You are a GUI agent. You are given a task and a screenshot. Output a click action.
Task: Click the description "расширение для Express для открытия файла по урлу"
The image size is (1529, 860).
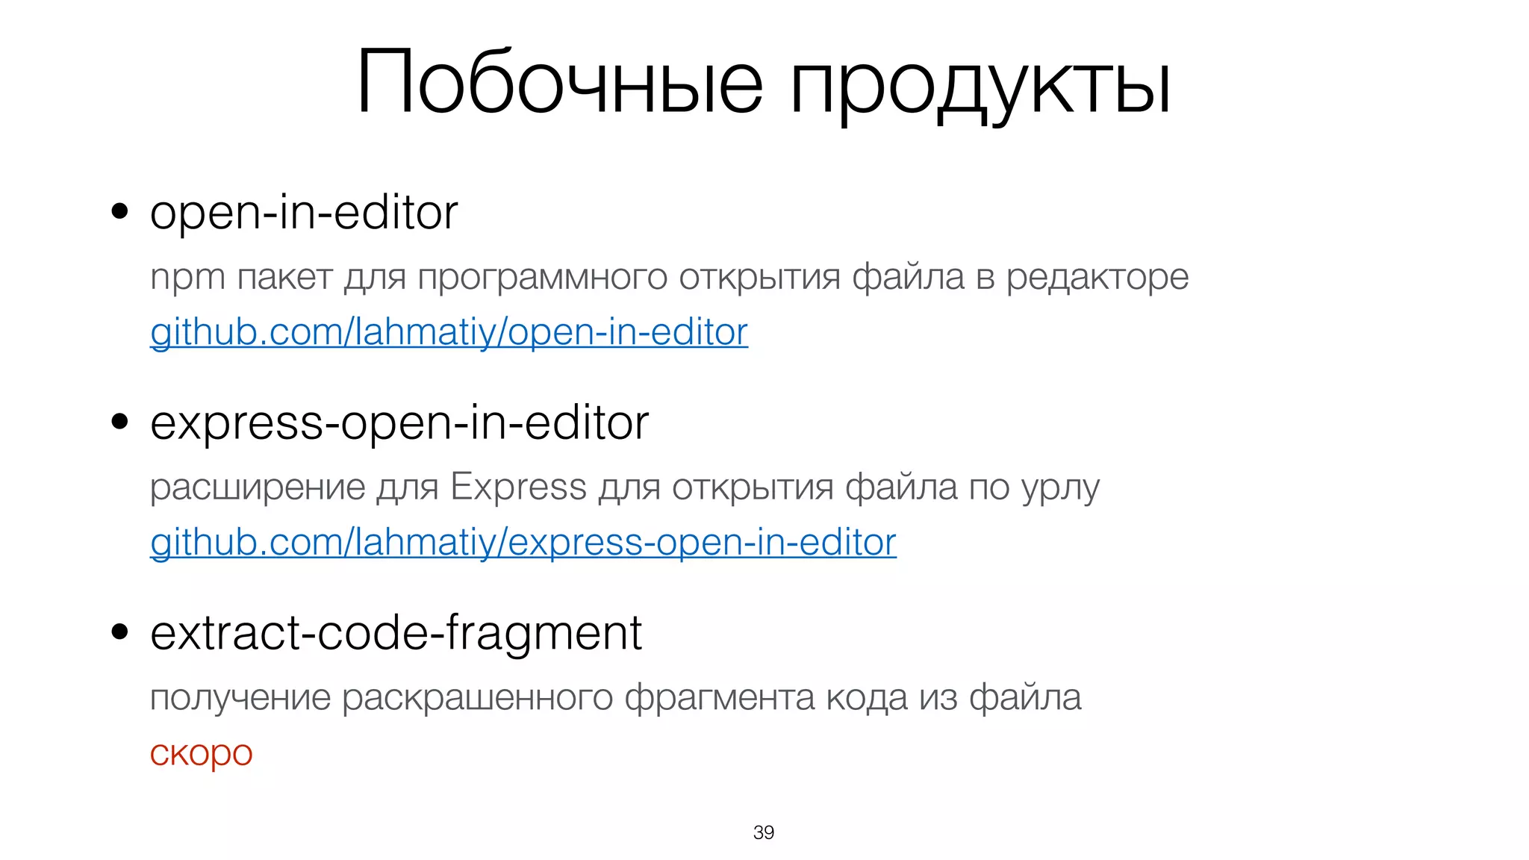pos(625,488)
